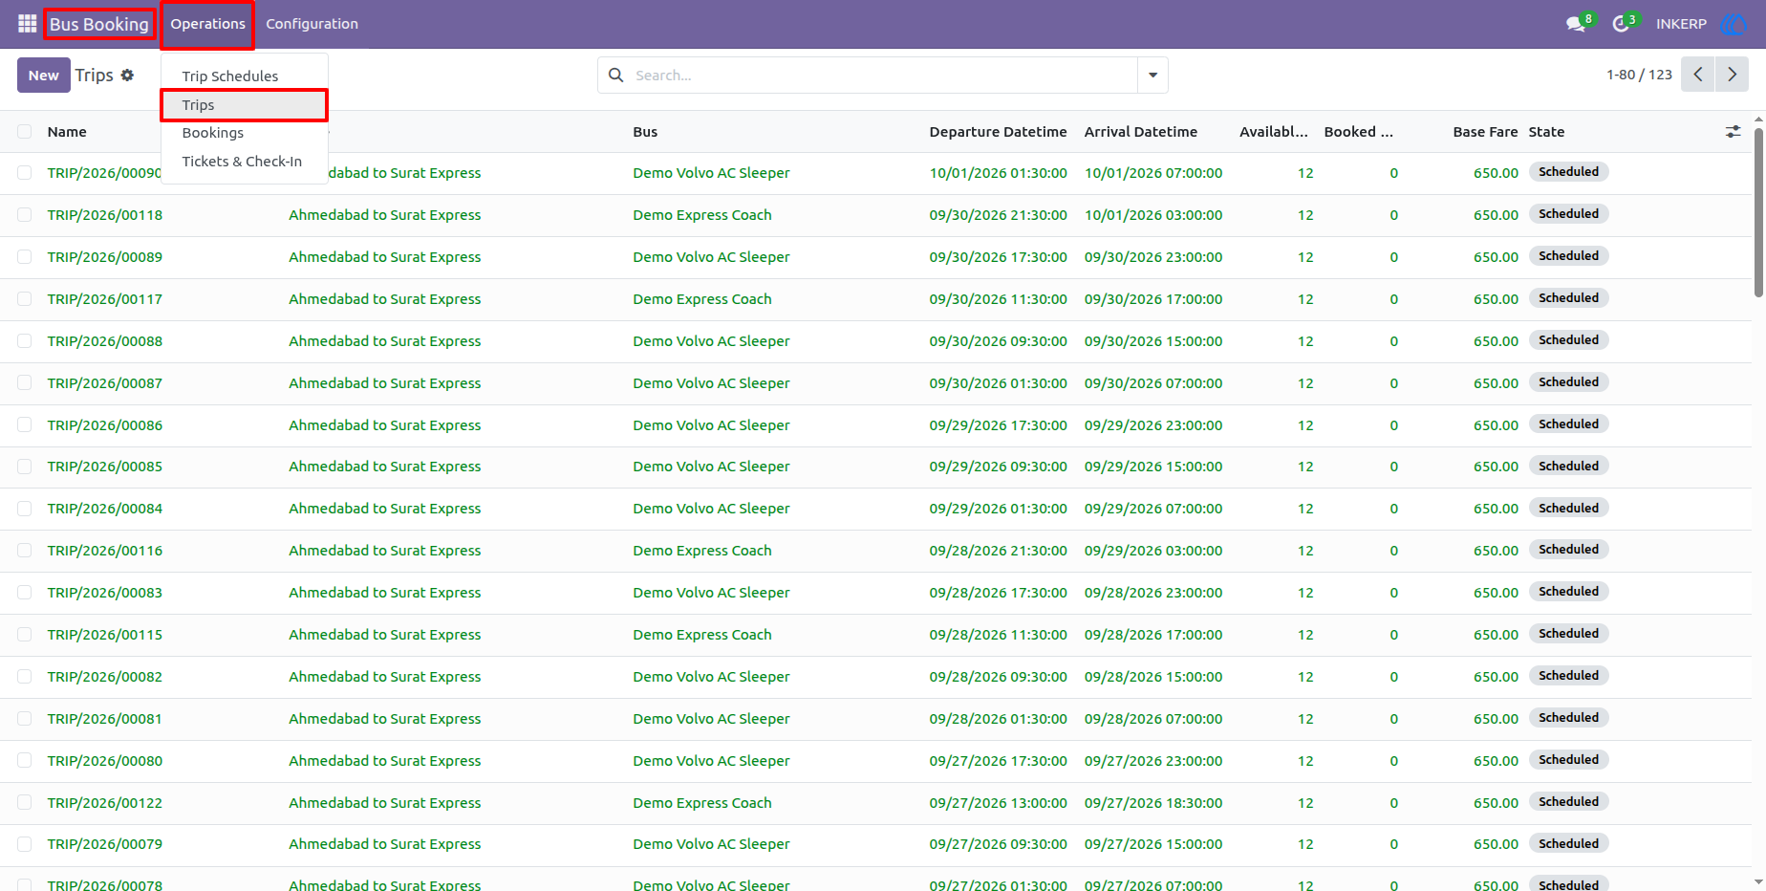Open trip TRIP/2026/00117 record
Viewport: 1766px width, 891px height.
click(x=105, y=299)
